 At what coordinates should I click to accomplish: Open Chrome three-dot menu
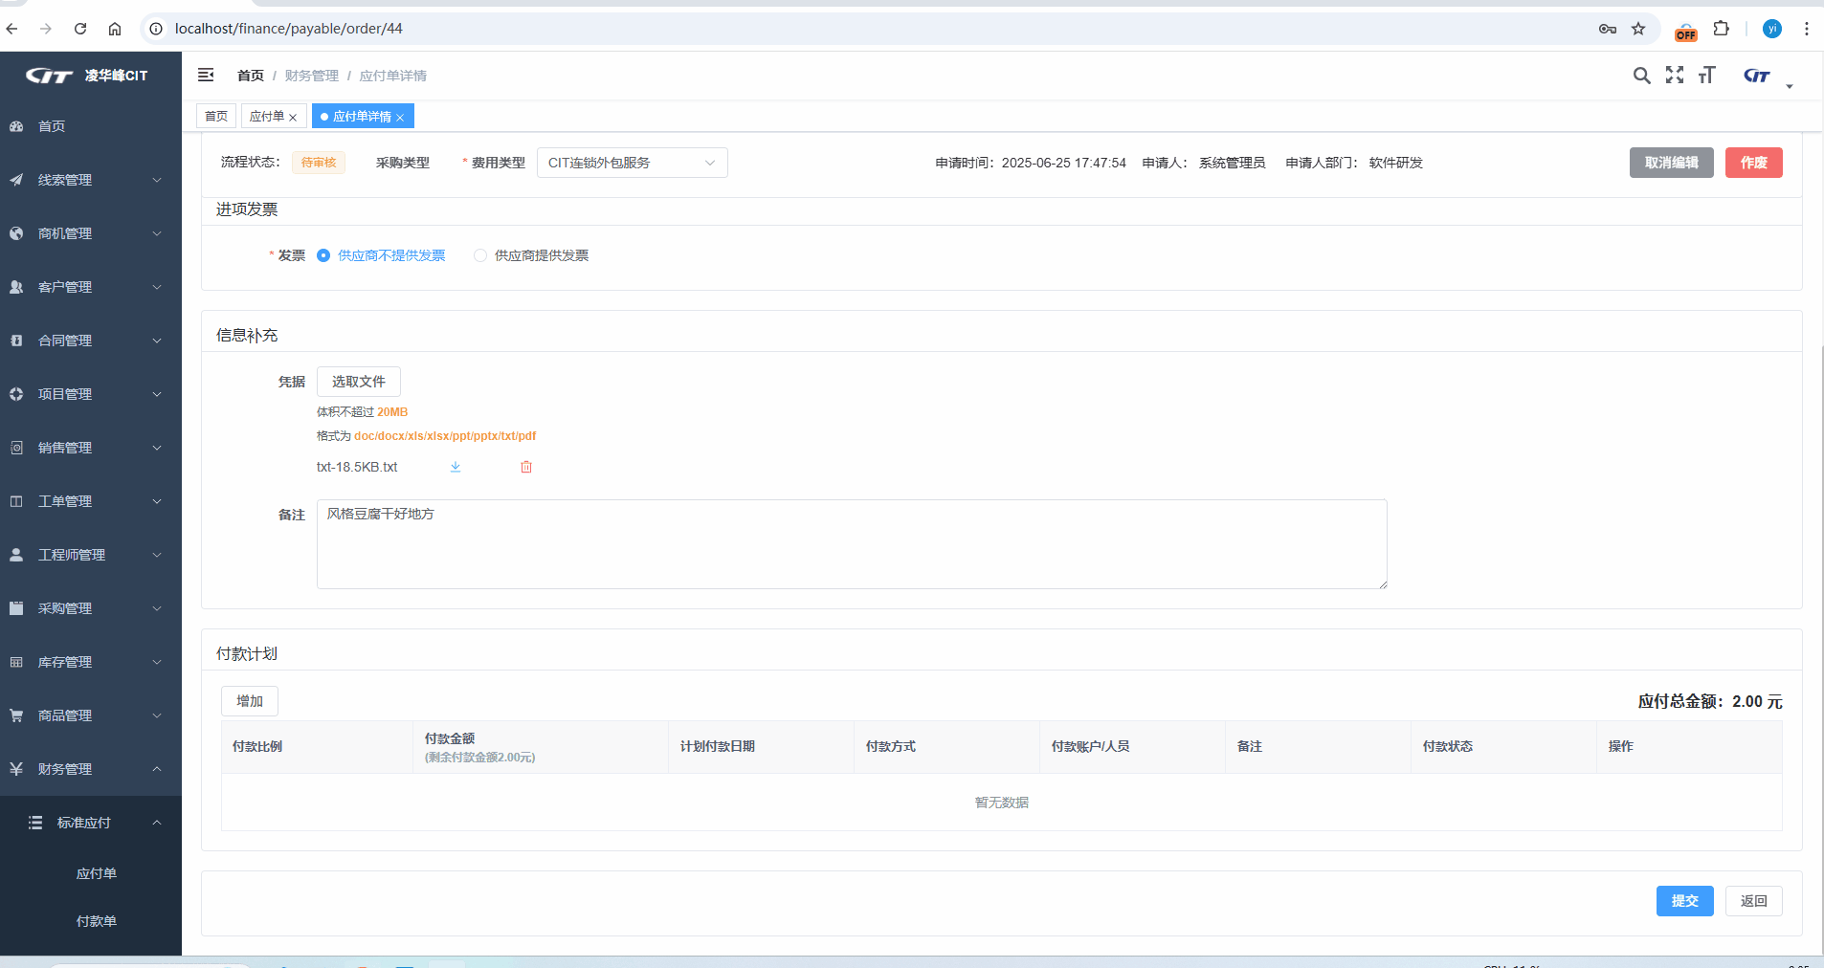pos(1807,29)
